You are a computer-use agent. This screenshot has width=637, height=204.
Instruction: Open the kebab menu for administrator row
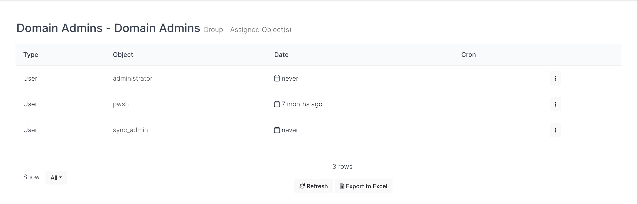click(x=555, y=78)
